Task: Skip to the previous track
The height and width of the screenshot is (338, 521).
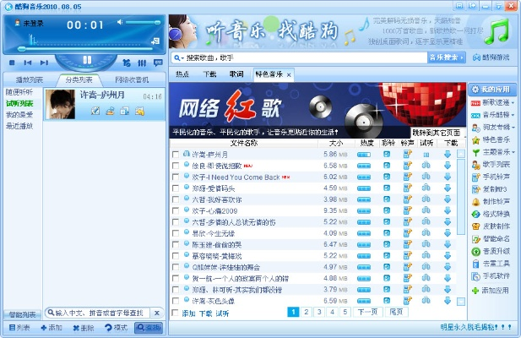Action: point(28,63)
